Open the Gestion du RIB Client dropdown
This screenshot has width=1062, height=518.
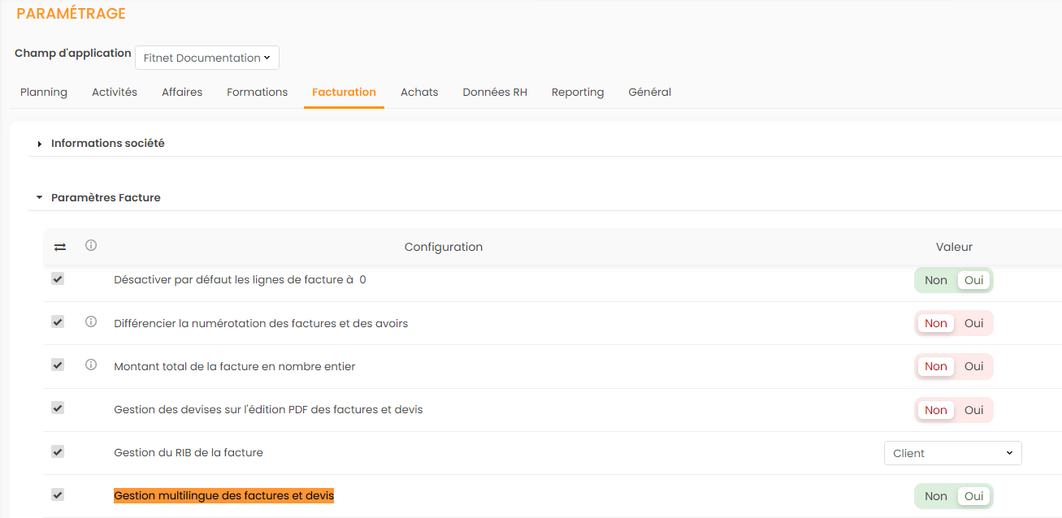point(952,453)
